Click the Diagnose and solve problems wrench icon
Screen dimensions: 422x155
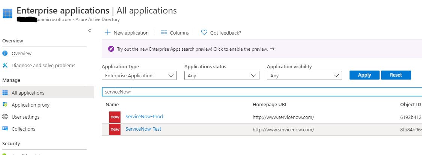point(5,65)
